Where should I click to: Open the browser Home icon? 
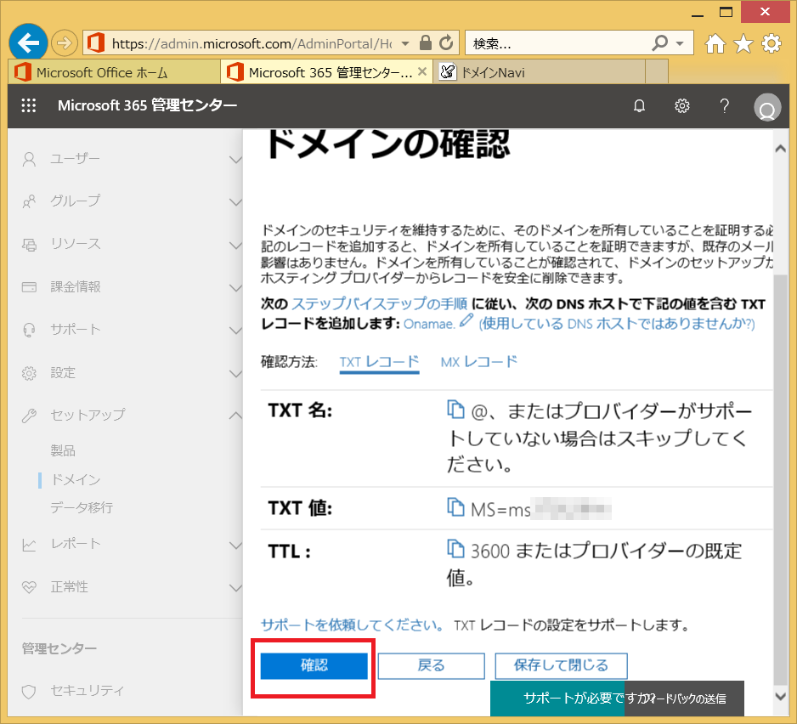coord(715,43)
